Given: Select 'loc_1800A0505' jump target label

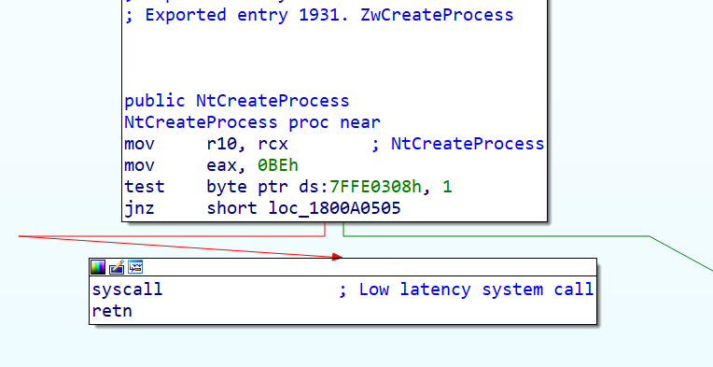Looking at the screenshot, I should pyautogui.click(x=335, y=208).
